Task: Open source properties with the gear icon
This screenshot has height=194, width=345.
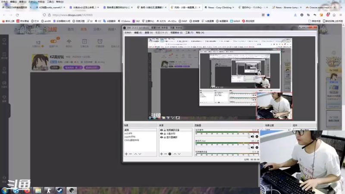Action: click(170, 154)
